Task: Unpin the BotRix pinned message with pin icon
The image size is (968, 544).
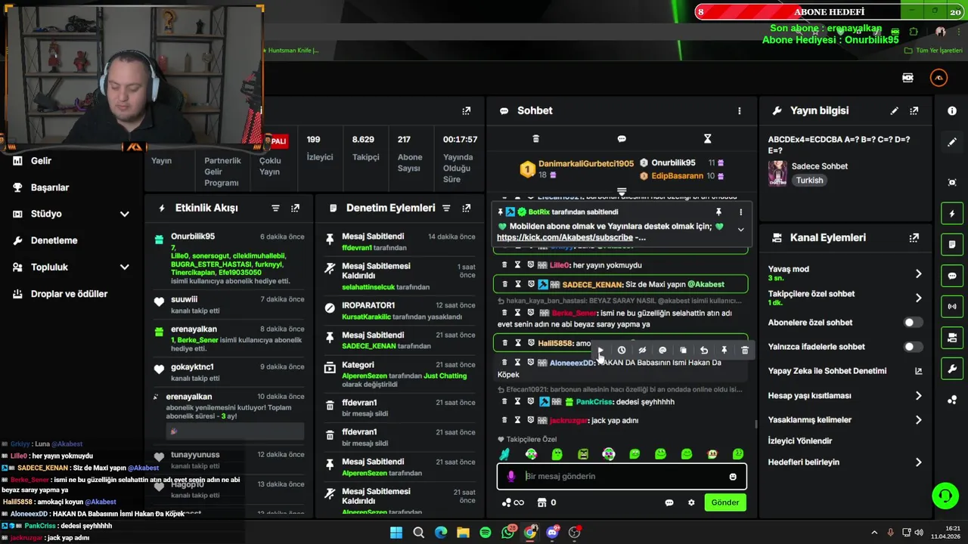Action: point(718,212)
